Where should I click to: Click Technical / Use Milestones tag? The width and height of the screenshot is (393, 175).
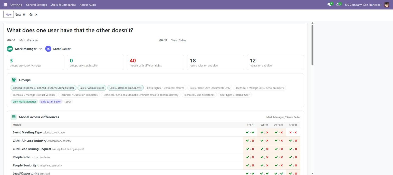click(199, 95)
